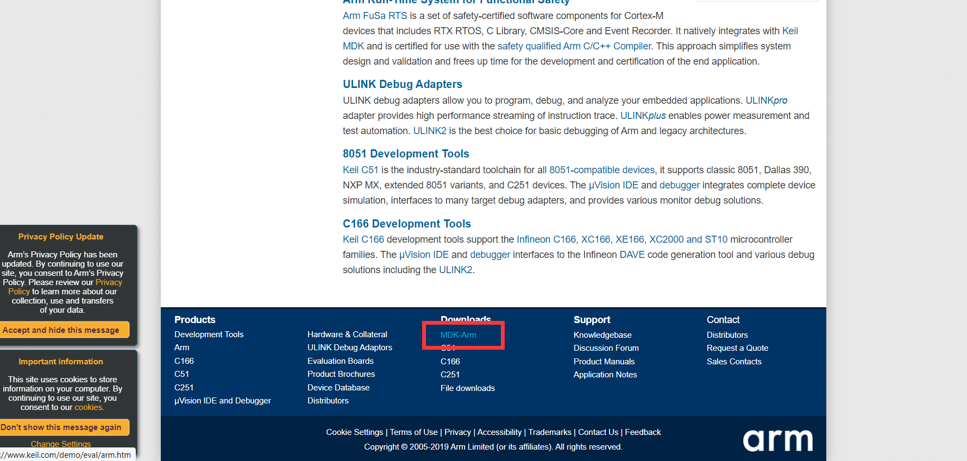This screenshot has height=461, width=967.
Task: Open the Trademarks link
Action: pos(550,432)
